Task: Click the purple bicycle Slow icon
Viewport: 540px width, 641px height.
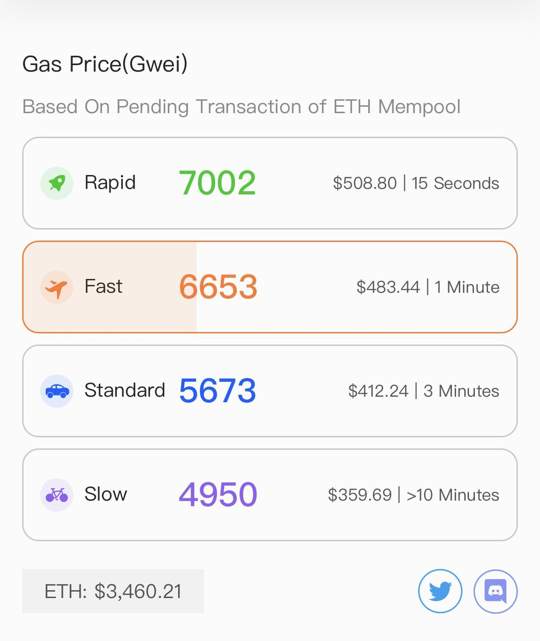Action: pos(57,495)
